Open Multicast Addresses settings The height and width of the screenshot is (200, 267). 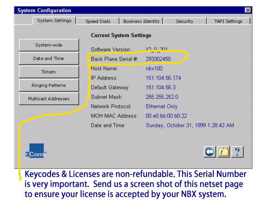(49, 99)
